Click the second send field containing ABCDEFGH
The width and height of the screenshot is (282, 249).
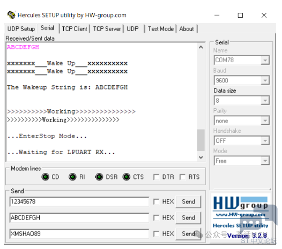(x=79, y=218)
